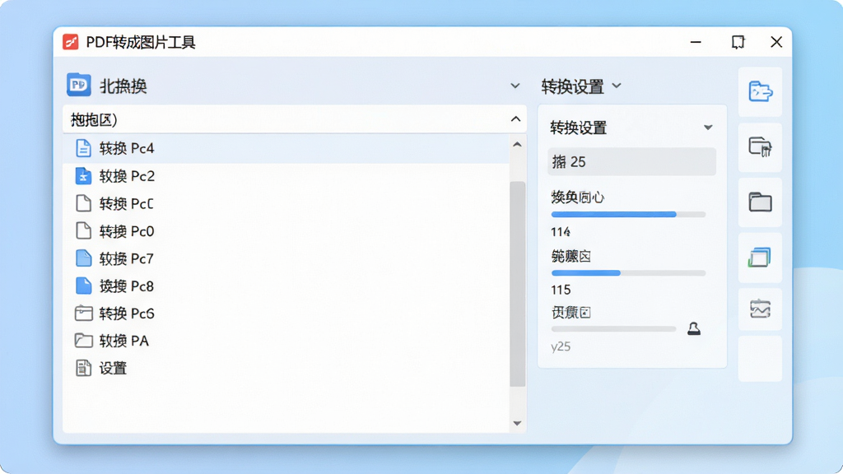843x474 pixels.
Task: Collapse the list with the up chevron
Action: coord(515,118)
